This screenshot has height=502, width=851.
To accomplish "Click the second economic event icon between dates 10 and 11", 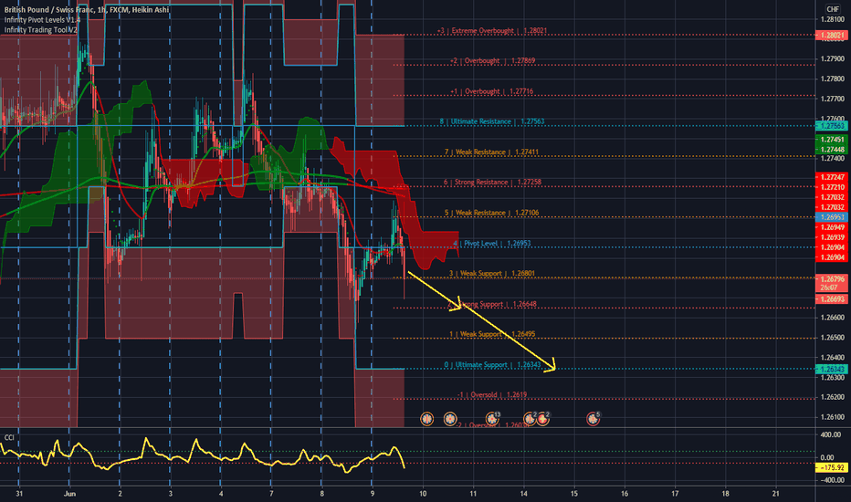I will point(450,419).
